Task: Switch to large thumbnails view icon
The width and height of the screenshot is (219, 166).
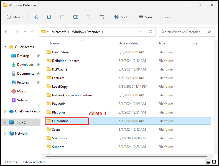Action: pyautogui.click(x=214, y=162)
